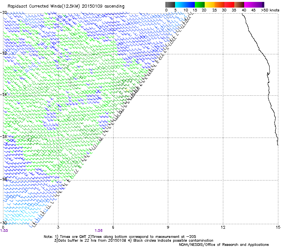Click the legend '40' knots tick label
Viewport: 281px width, 247px height.
(x=244, y=10)
